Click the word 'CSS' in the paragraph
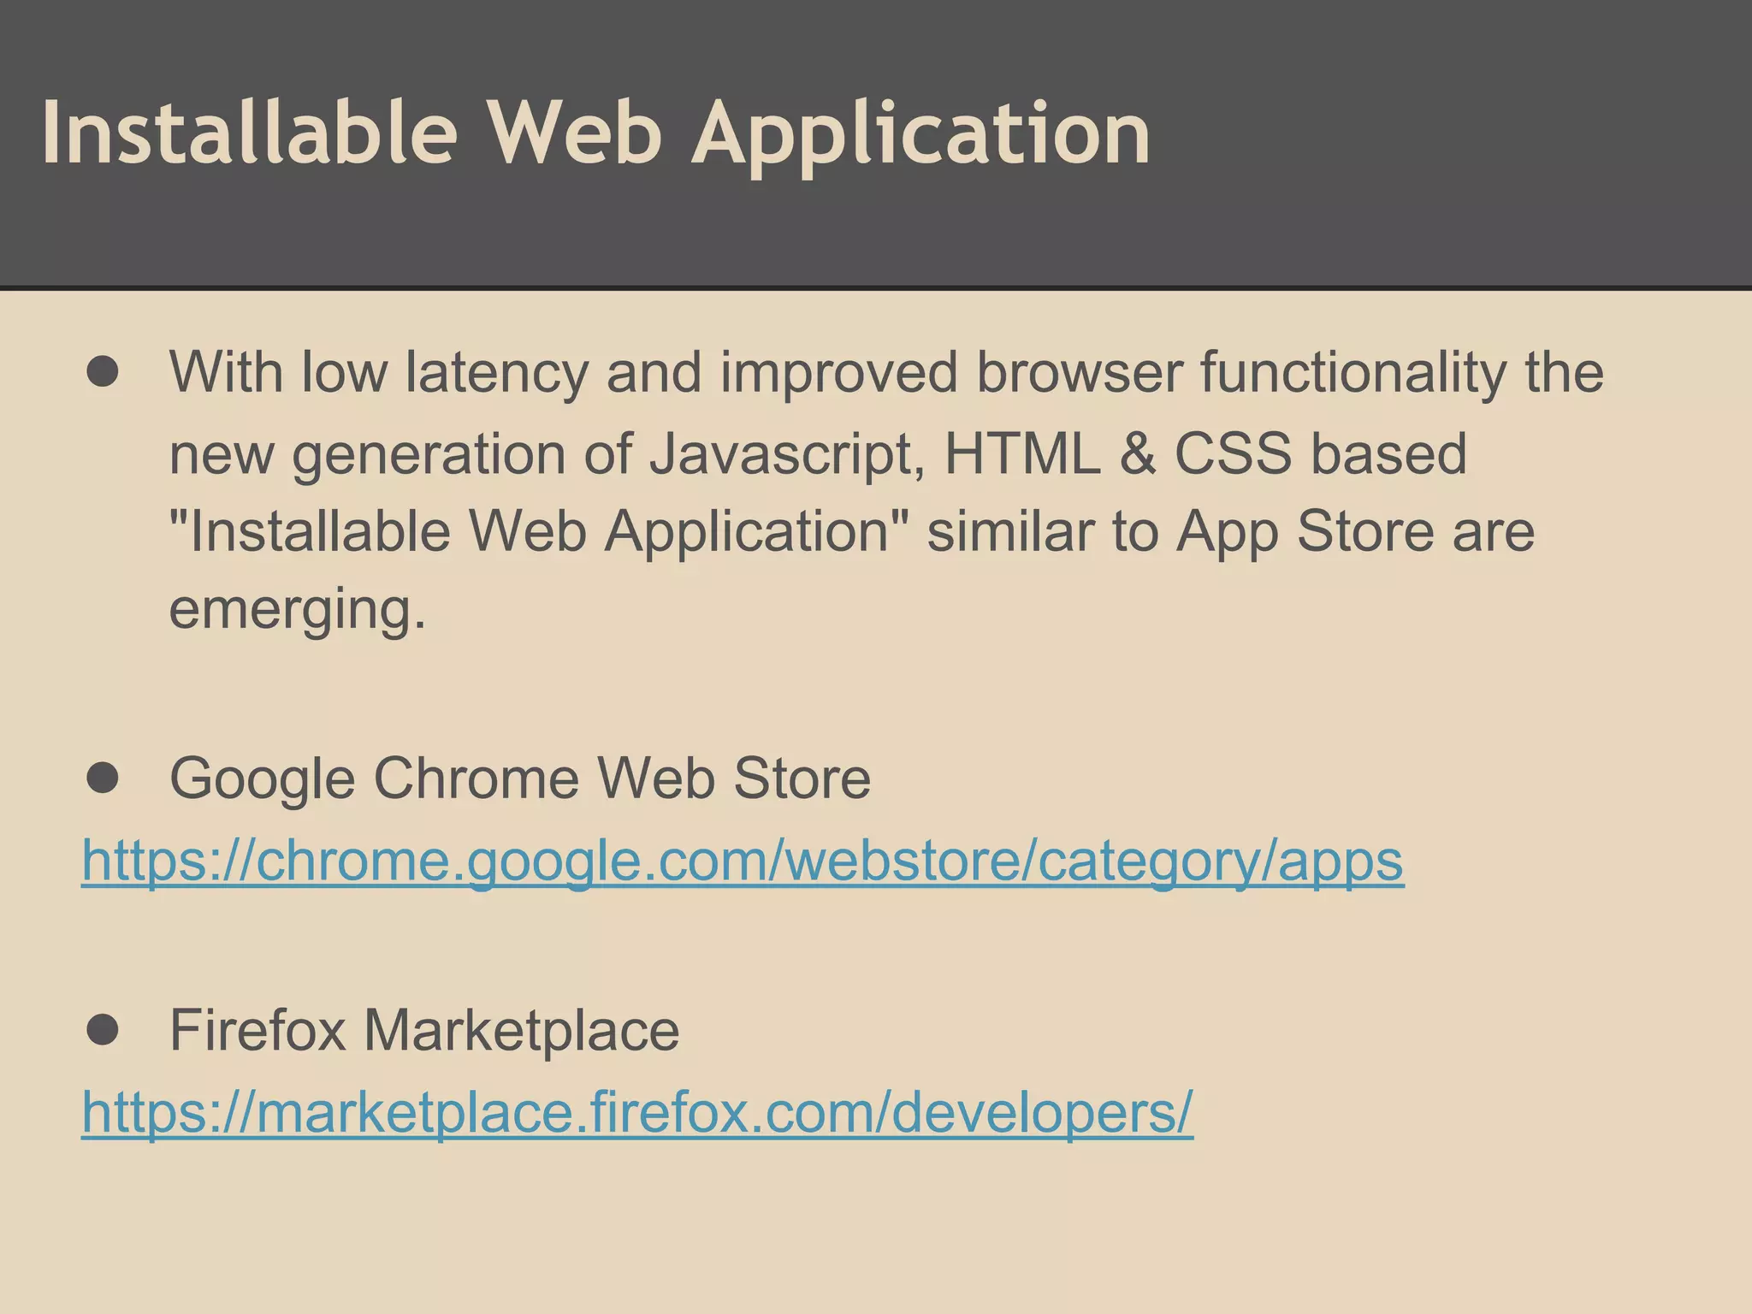Viewport: 1752px width, 1314px height. coord(1232,453)
